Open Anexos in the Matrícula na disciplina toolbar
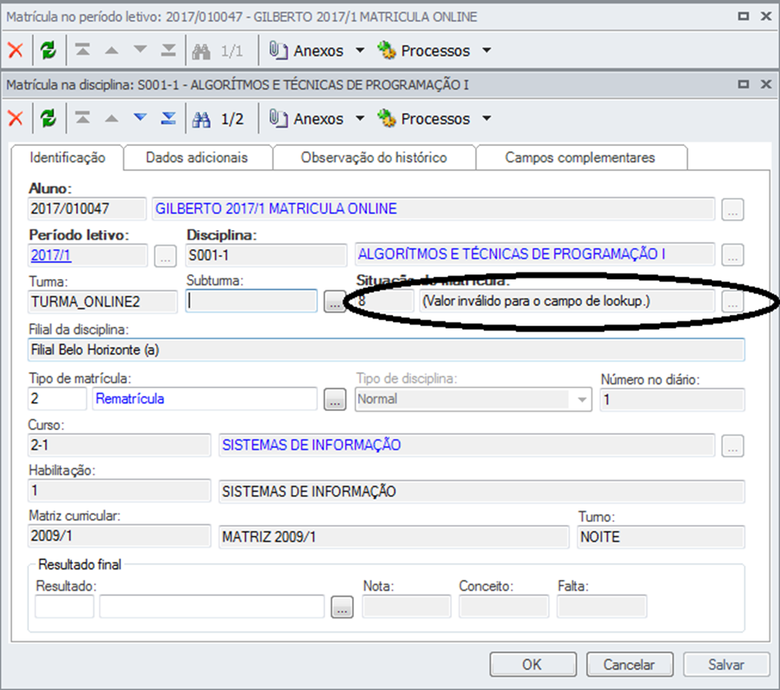780x690 pixels. pyautogui.click(x=307, y=118)
